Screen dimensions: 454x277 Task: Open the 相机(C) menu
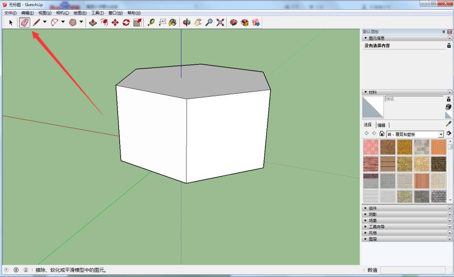click(x=62, y=13)
